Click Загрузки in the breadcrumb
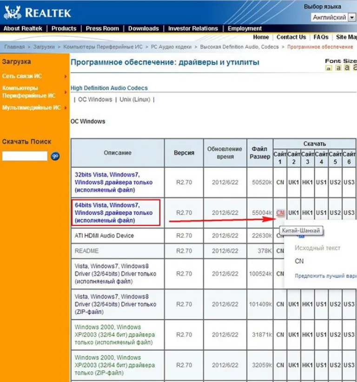The width and height of the screenshot is (357, 382). pos(44,47)
